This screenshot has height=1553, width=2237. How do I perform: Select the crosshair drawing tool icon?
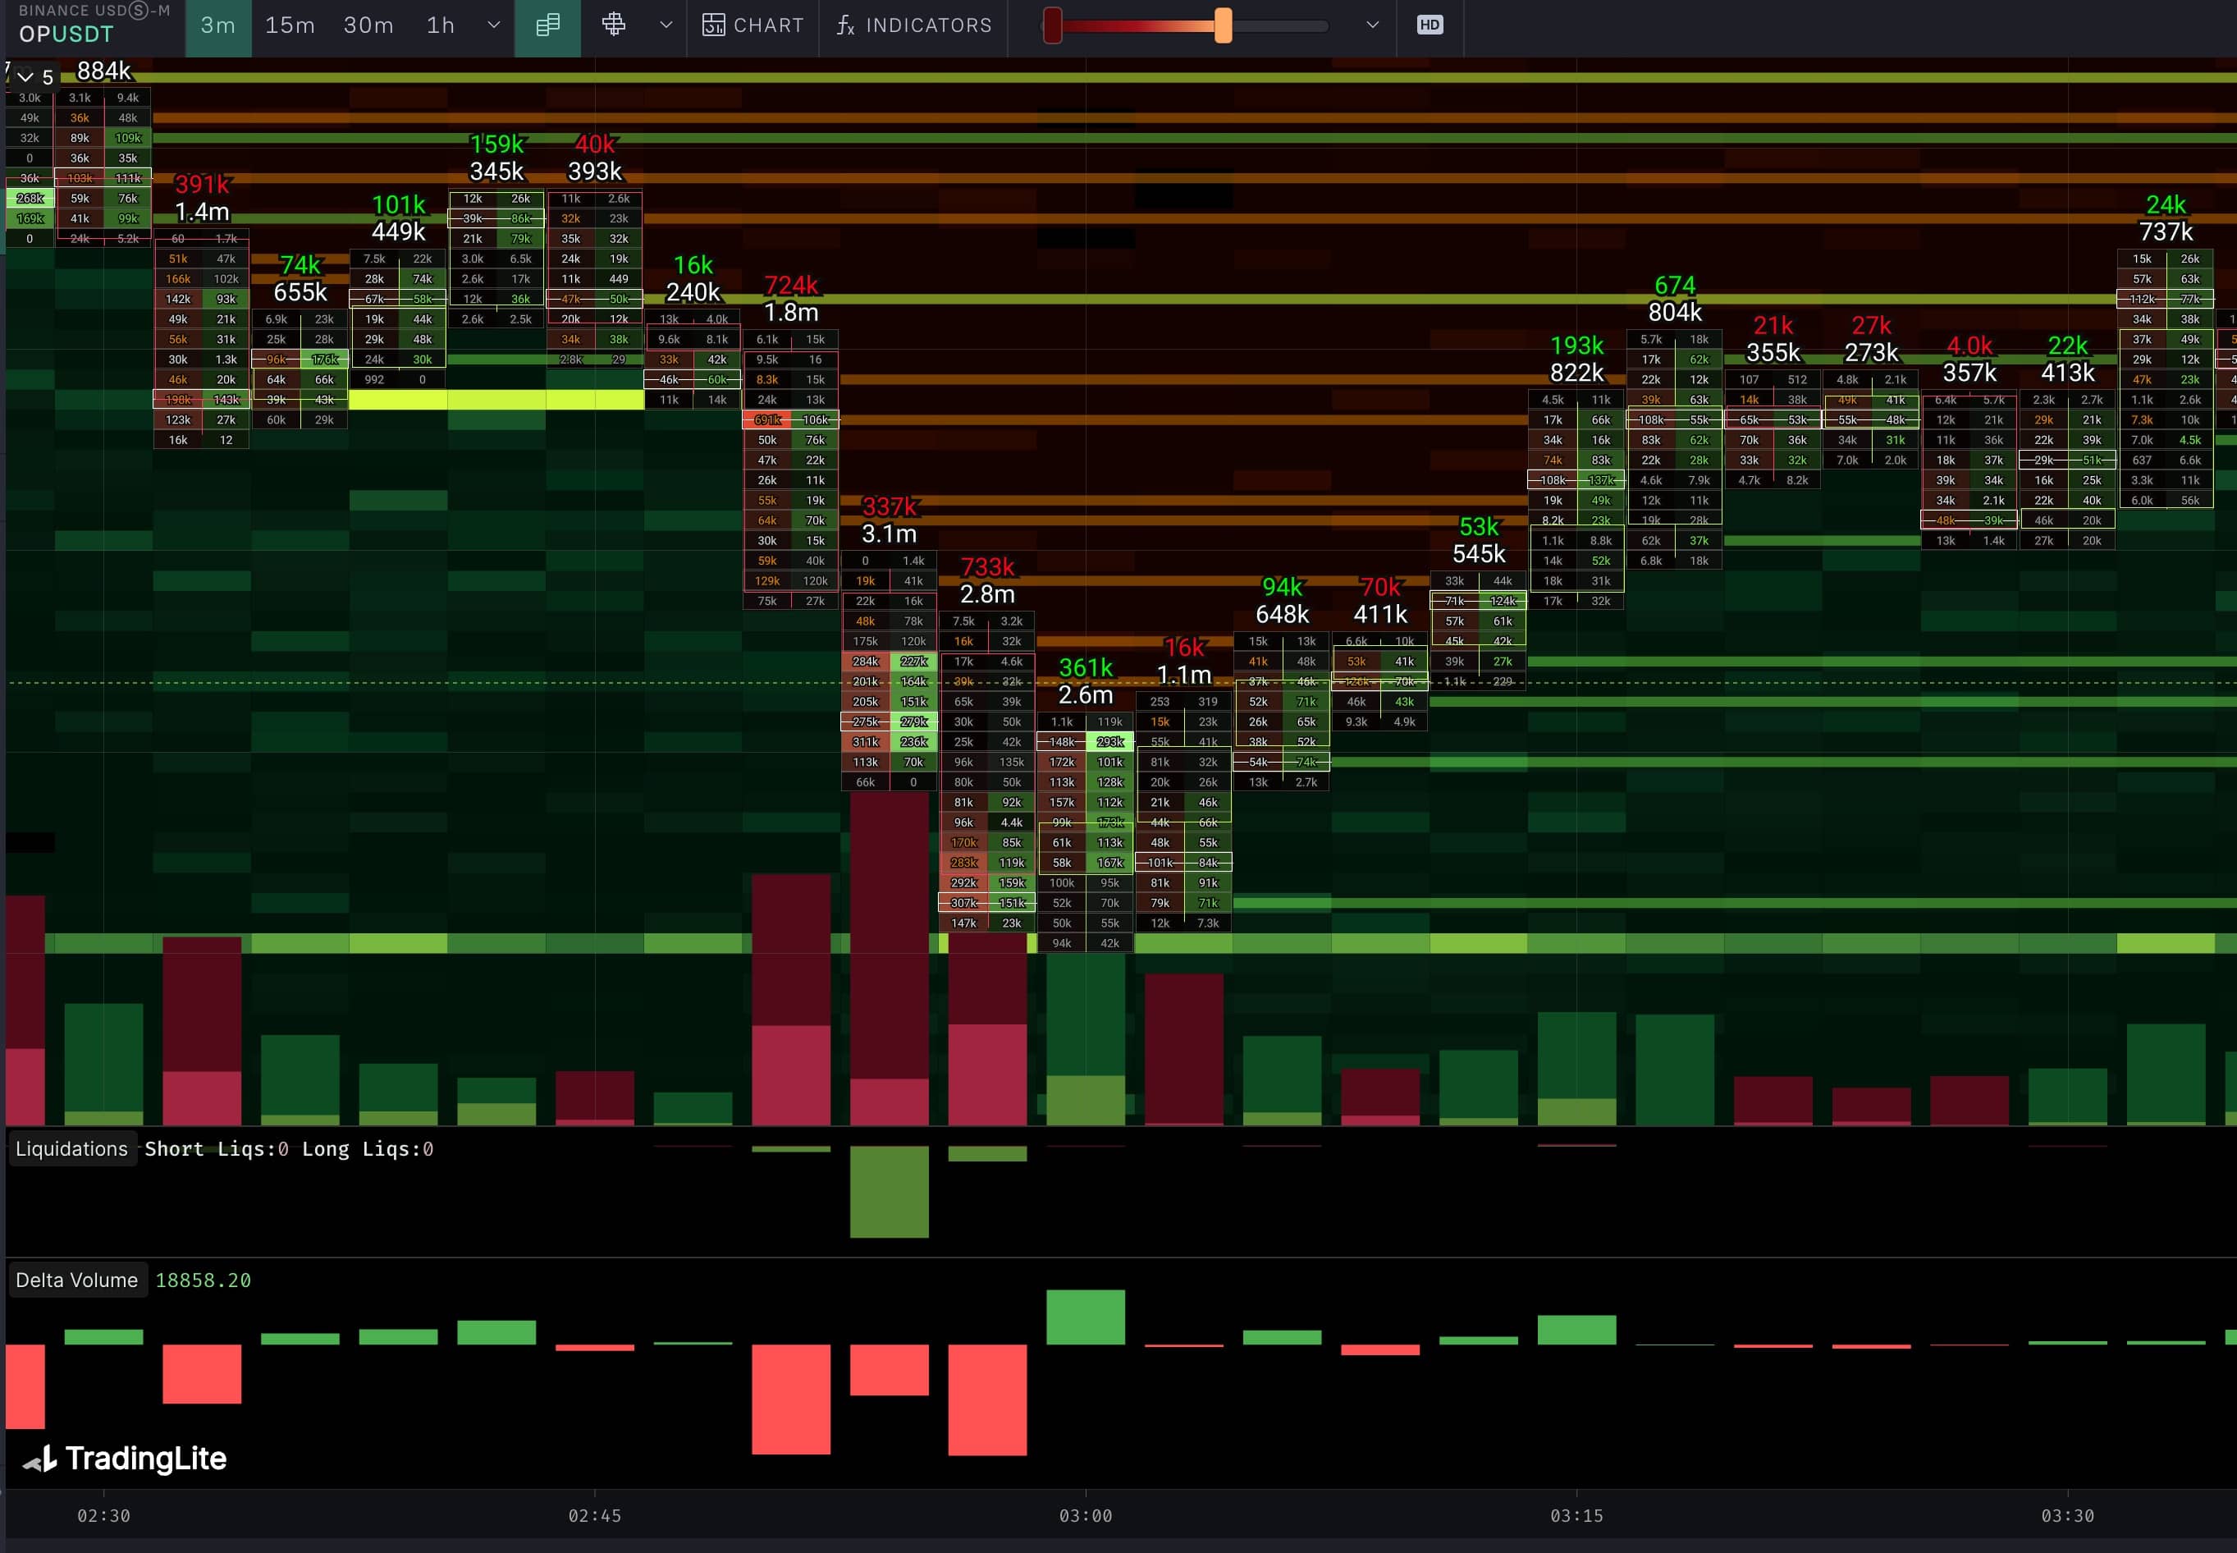pos(614,25)
